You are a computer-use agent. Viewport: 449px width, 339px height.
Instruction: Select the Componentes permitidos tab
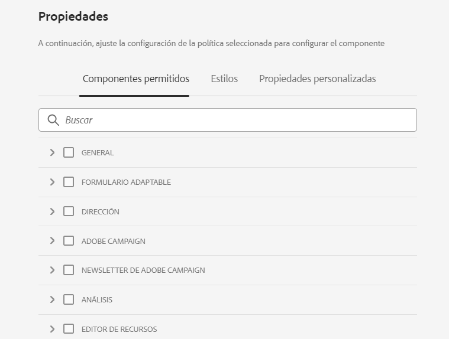click(135, 79)
